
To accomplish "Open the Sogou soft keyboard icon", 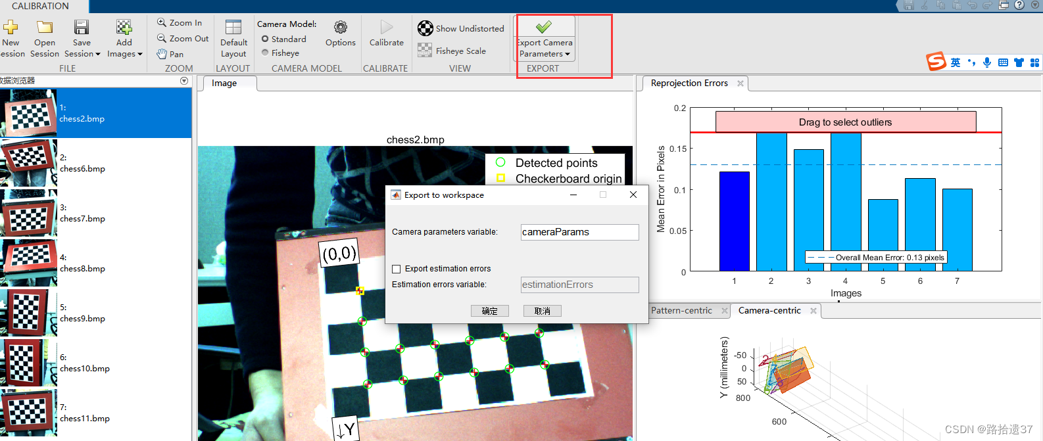I will 1003,62.
